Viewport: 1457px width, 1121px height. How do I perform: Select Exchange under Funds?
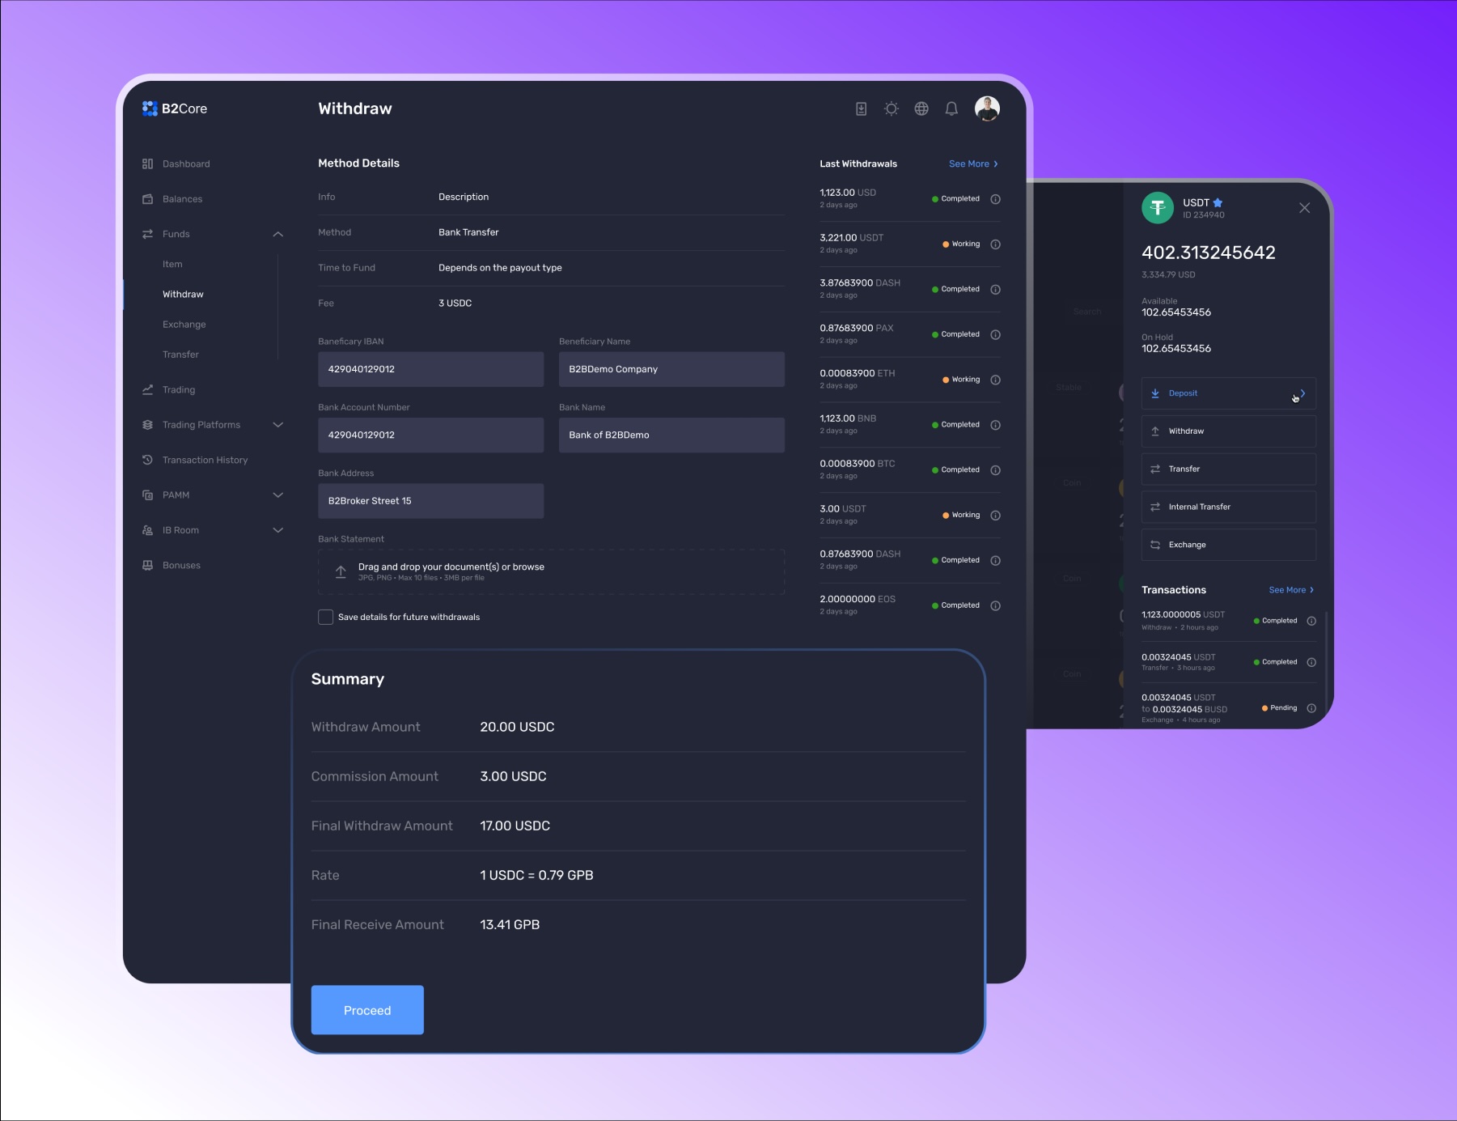(184, 325)
